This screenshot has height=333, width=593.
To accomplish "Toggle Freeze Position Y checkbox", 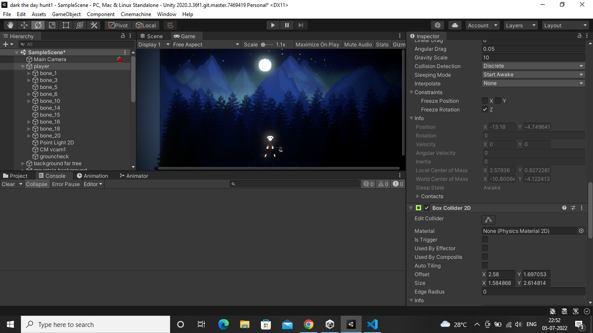I will [x=498, y=101].
